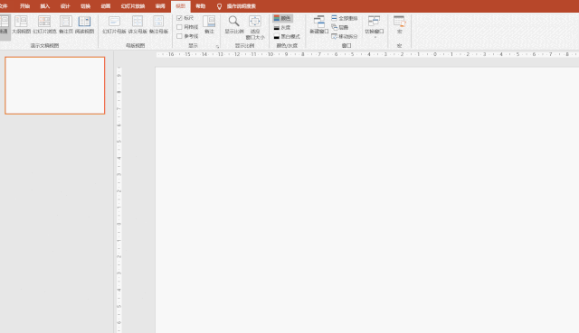Select the first slide thumbnail
The image size is (579, 333).
coord(55,86)
